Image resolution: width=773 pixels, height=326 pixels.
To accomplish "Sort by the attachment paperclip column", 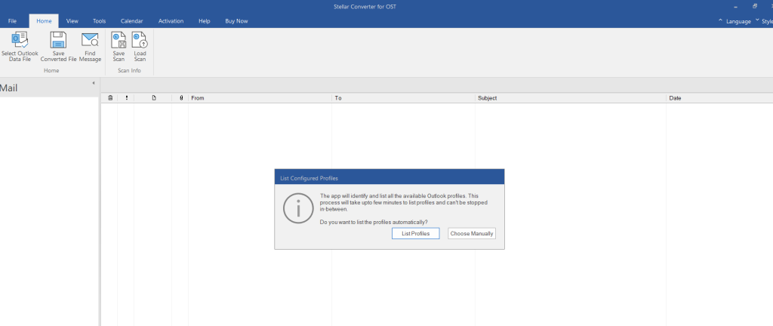I will click(x=181, y=98).
